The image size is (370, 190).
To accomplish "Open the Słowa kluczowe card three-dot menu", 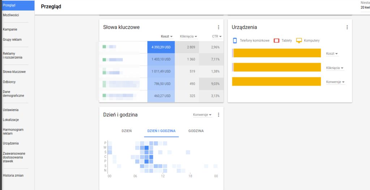I will click(x=218, y=27).
